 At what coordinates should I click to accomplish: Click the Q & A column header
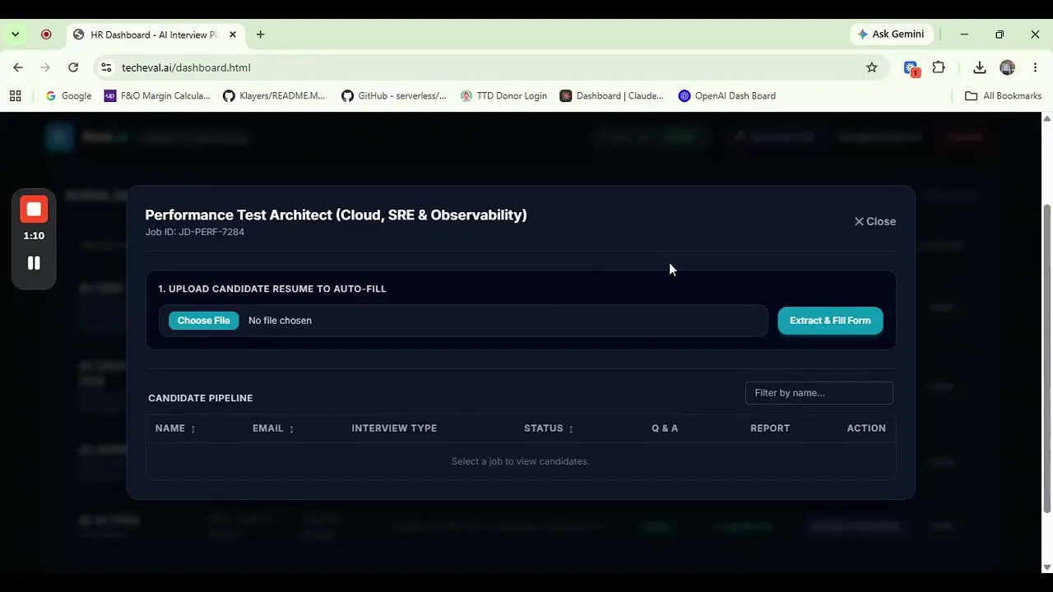pyautogui.click(x=665, y=428)
